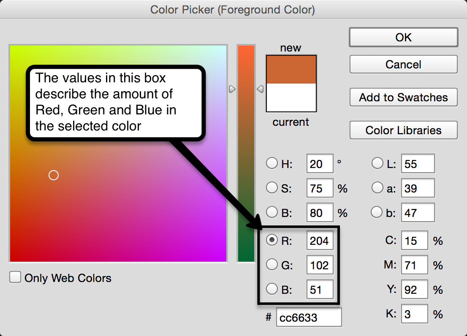This screenshot has width=467, height=336.
Task: Select the G (green) radio button
Action: coord(272,265)
